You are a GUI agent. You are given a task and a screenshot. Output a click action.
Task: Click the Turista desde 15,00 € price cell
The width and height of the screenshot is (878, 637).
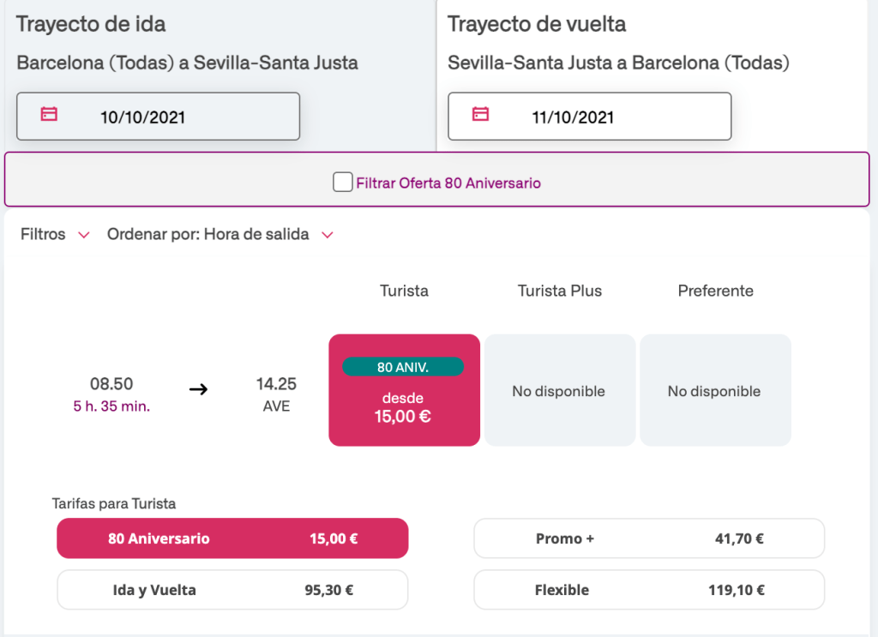point(404,407)
